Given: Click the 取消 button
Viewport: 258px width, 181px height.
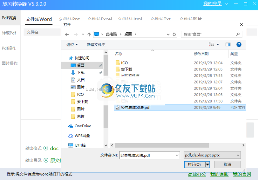Looking at the screenshot, I should coord(227,164).
